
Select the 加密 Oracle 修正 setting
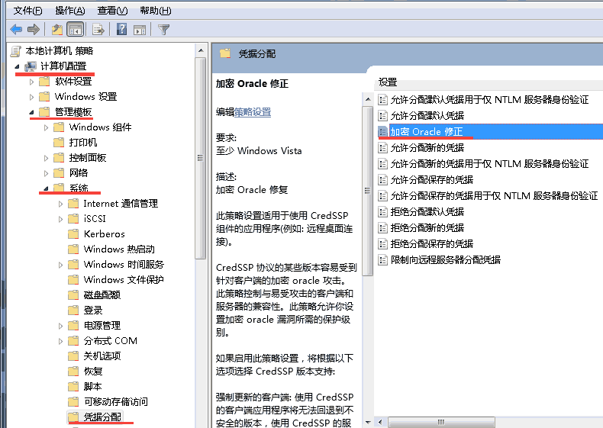(x=426, y=132)
